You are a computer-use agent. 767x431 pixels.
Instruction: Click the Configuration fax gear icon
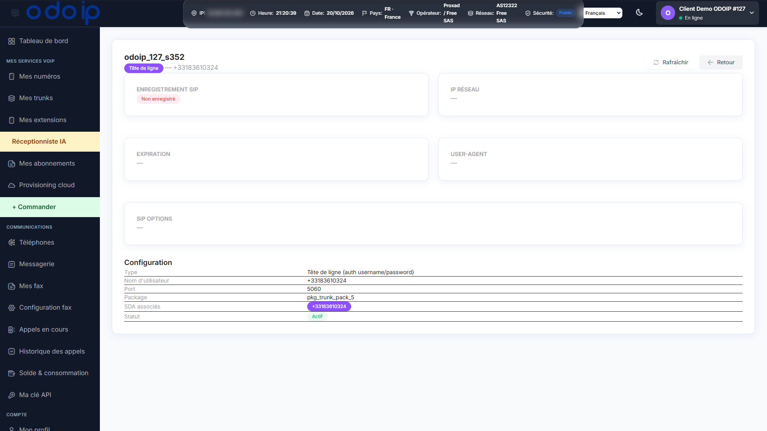pyautogui.click(x=12, y=308)
